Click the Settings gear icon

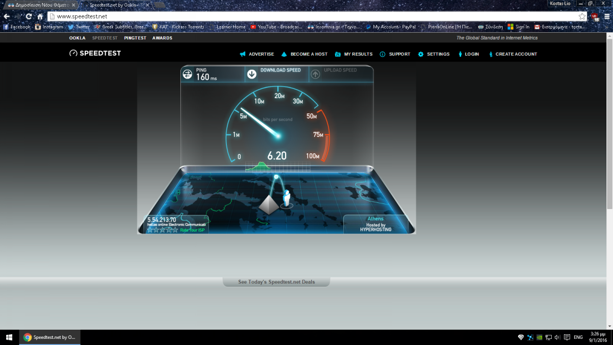tap(421, 54)
